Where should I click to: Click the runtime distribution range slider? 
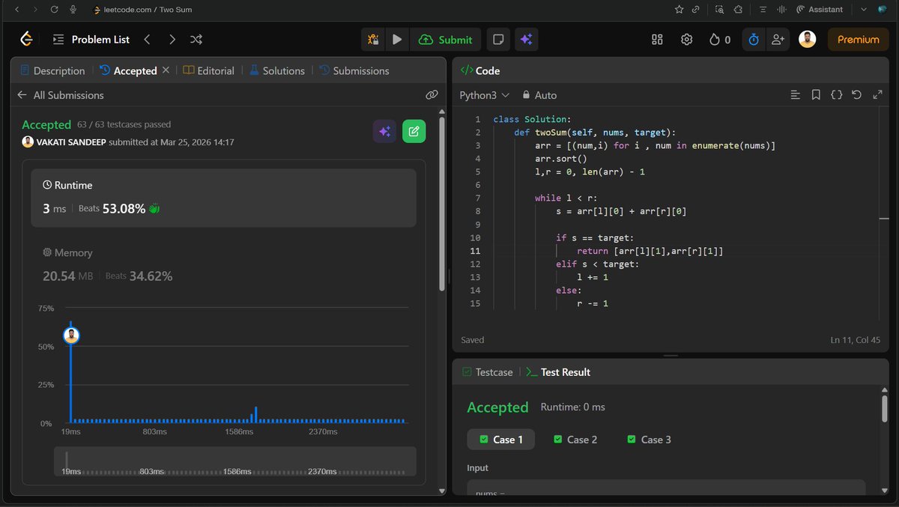(x=234, y=461)
